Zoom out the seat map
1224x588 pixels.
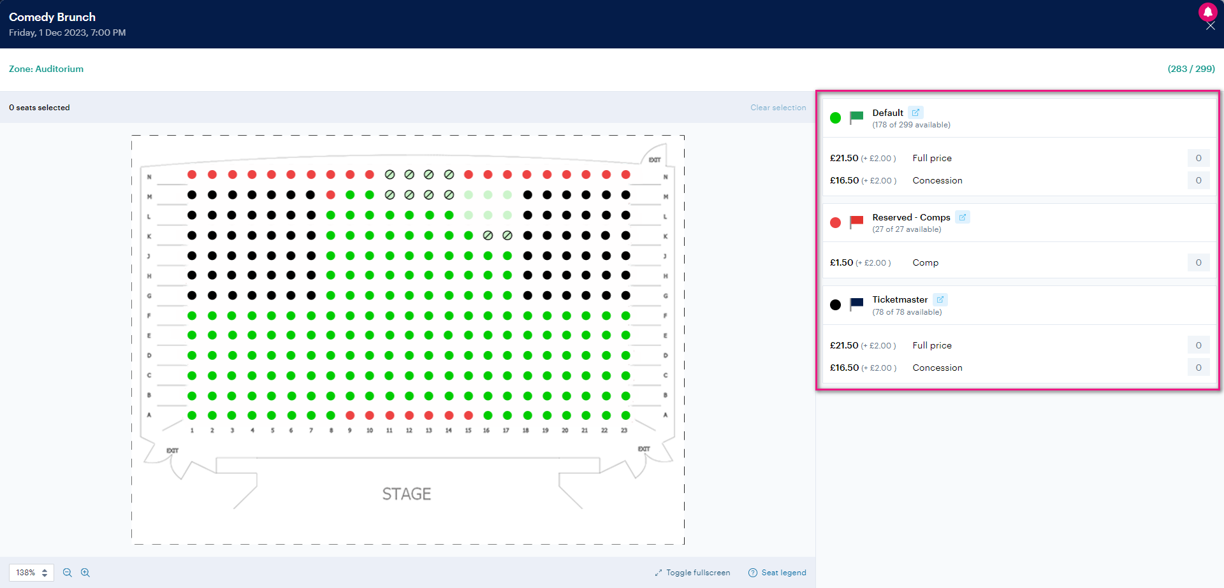tap(68, 573)
